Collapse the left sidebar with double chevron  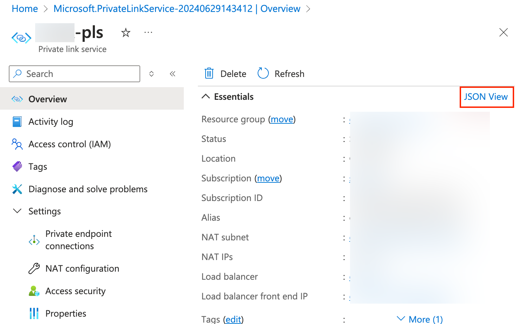pos(173,74)
